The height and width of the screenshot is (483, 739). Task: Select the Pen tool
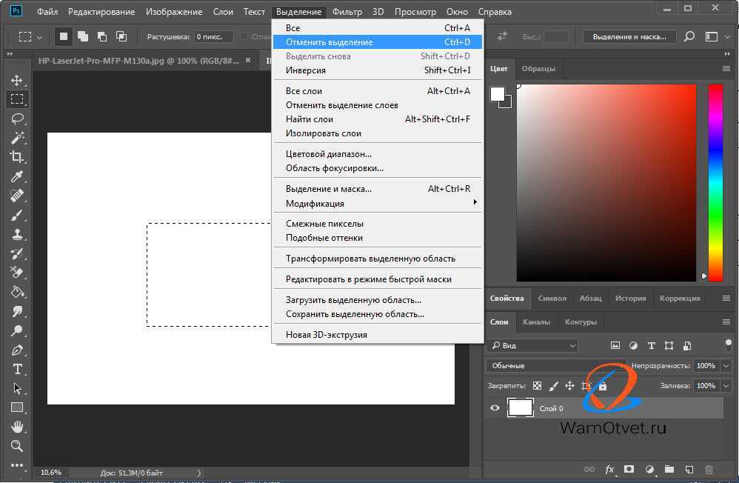pos(17,350)
